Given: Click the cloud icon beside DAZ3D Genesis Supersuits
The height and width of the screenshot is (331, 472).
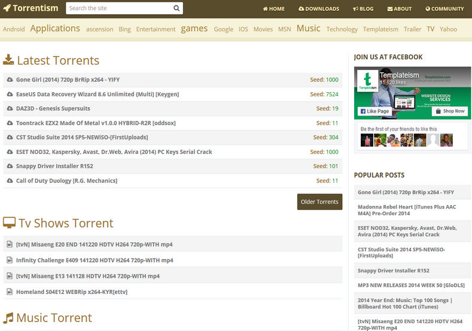Looking at the screenshot, I should tap(10, 108).
